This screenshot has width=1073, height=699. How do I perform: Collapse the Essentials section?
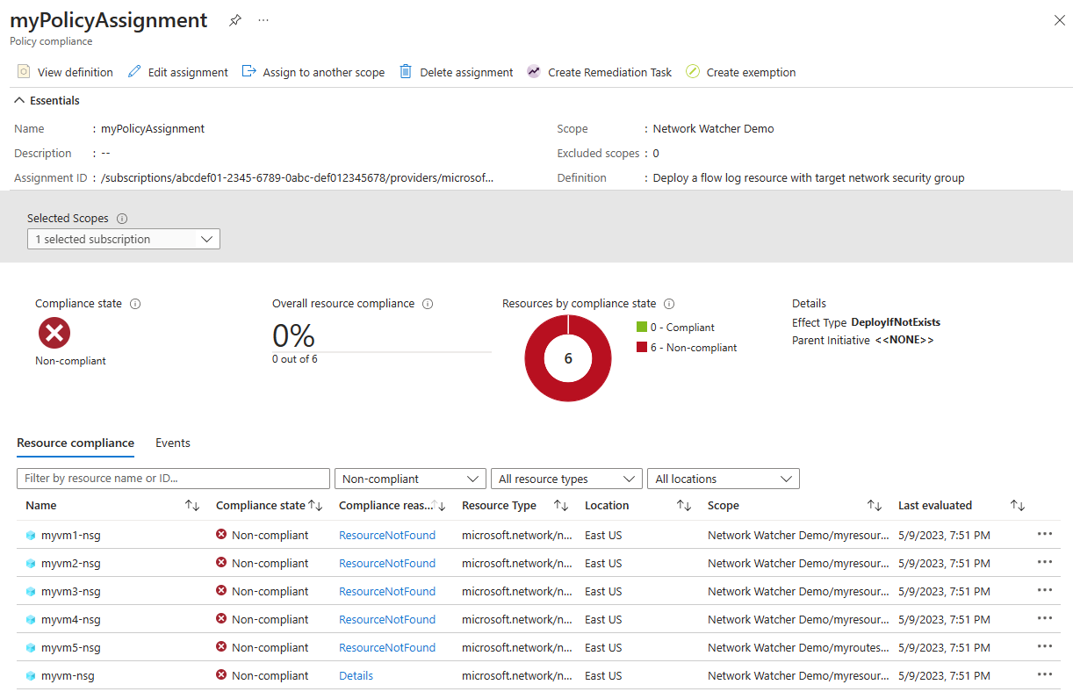[20, 101]
